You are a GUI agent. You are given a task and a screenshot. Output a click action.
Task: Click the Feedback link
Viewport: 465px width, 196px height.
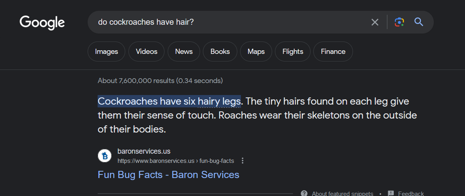click(x=411, y=194)
